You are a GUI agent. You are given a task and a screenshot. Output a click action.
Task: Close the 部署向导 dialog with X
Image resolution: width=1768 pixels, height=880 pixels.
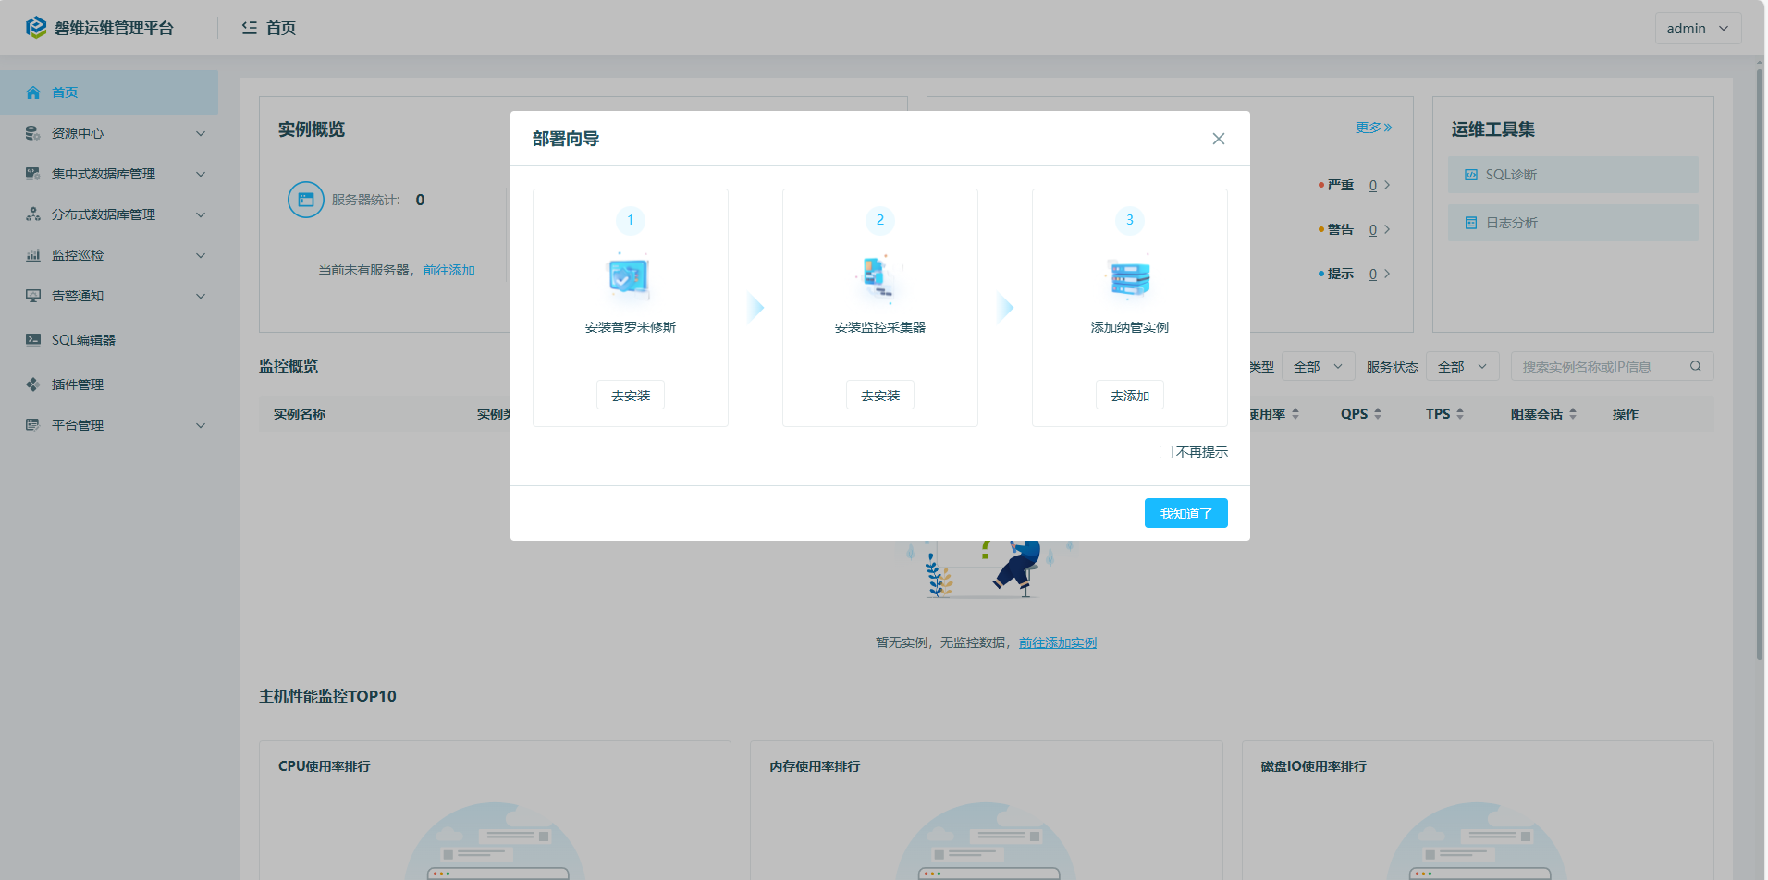coord(1219,139)
